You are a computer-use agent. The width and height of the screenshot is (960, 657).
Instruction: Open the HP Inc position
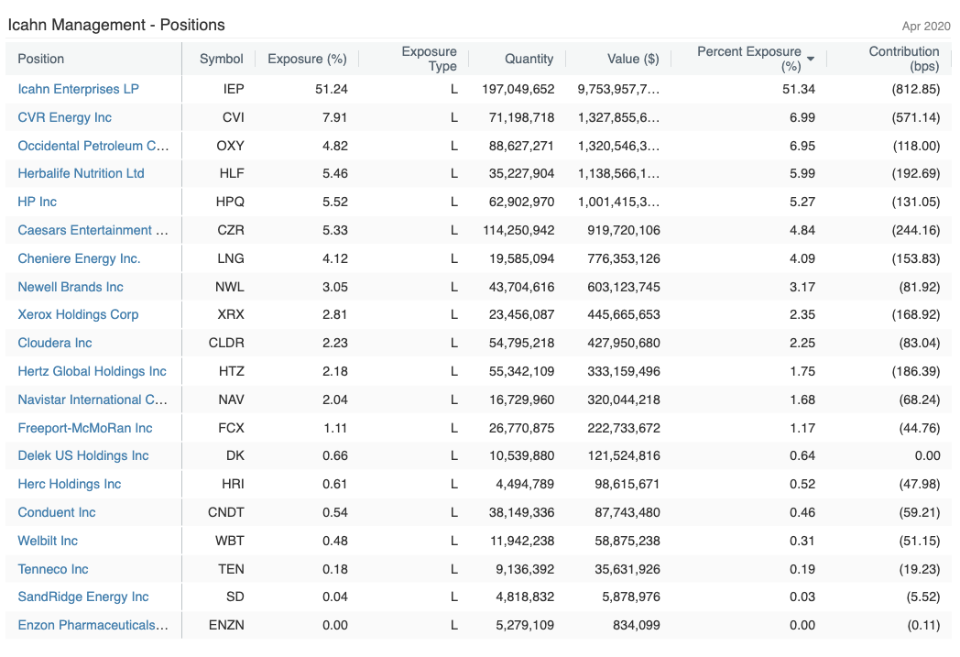(37, 202)
